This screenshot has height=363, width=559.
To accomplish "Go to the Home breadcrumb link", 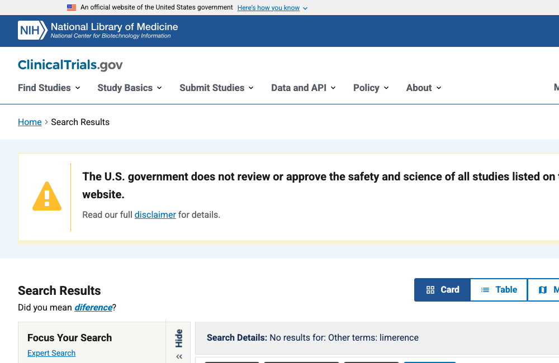I will (x=30, y=122).
